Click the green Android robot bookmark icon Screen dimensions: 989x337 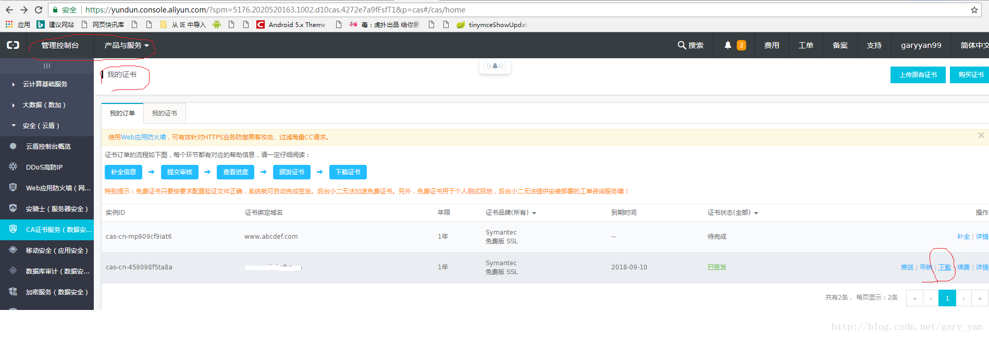[217, 24]
